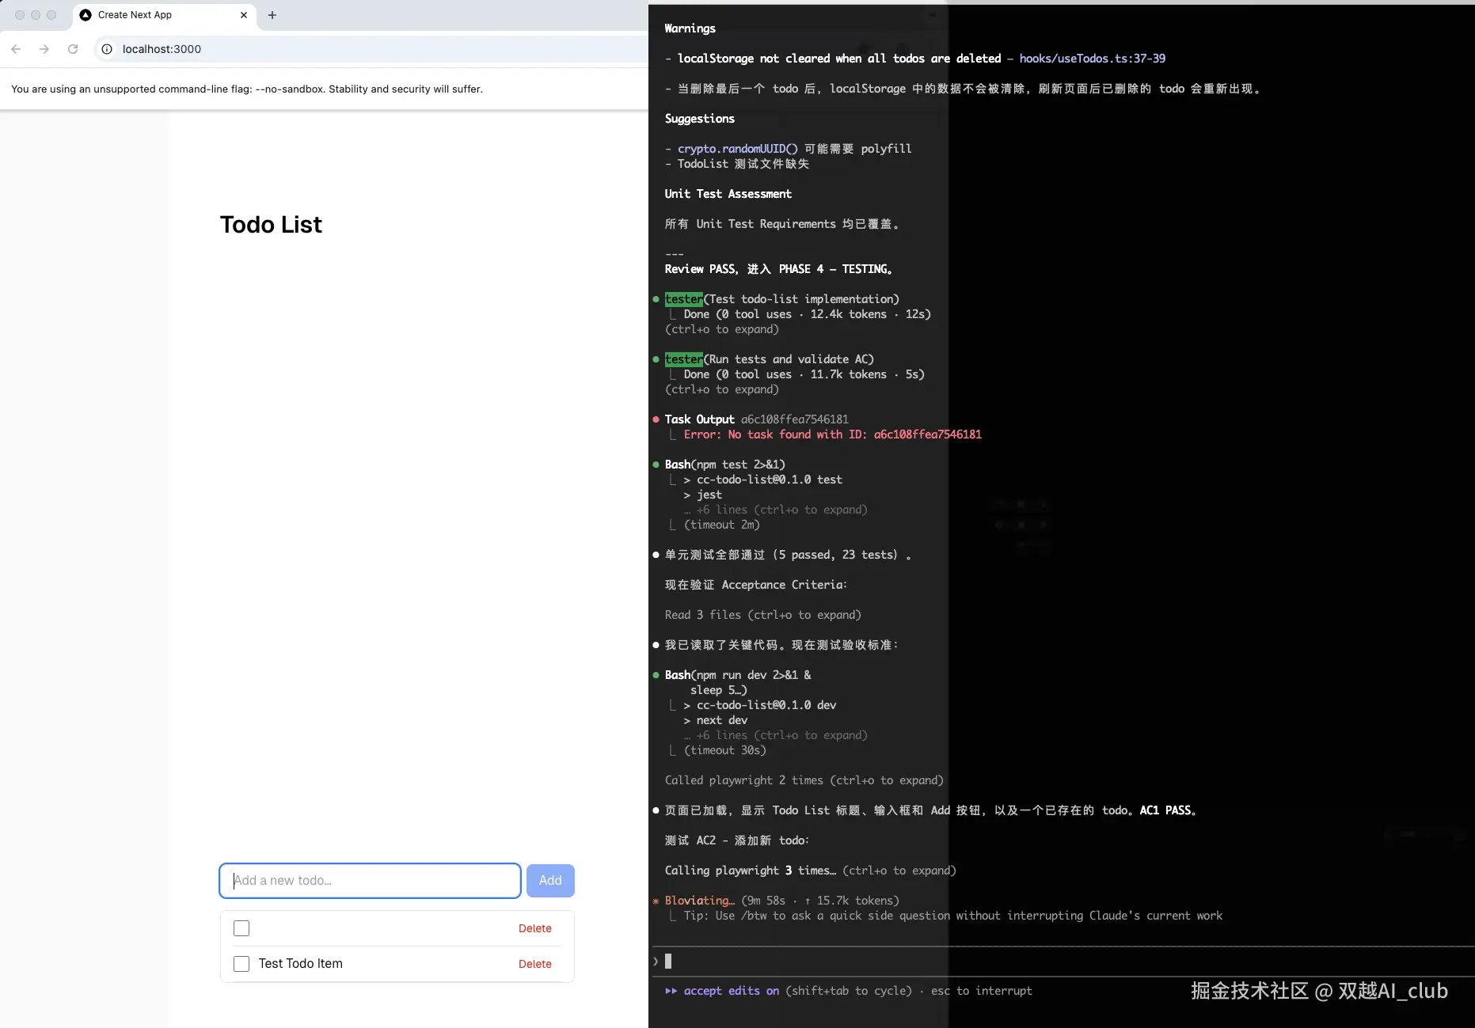Open a new browser tab

point(272,15)
